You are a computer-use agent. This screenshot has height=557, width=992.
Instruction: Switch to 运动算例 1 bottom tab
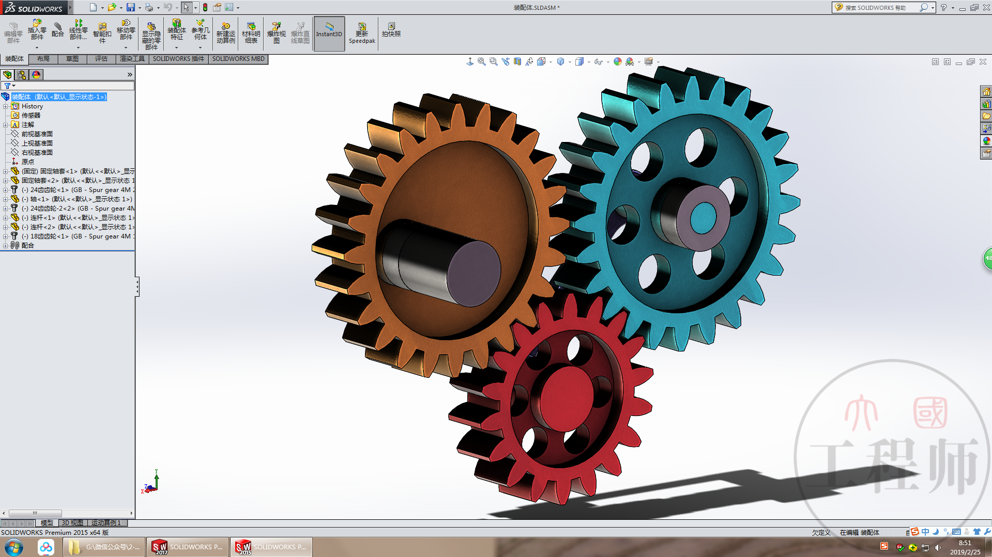[106, 523]
